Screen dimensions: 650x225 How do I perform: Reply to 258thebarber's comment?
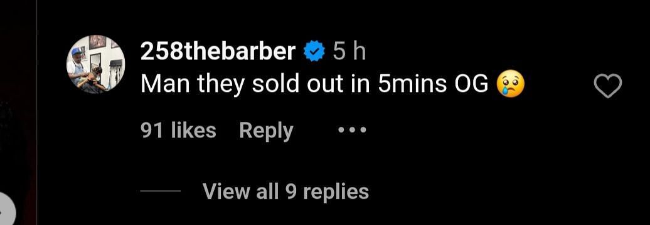click(x=266, y=132)
